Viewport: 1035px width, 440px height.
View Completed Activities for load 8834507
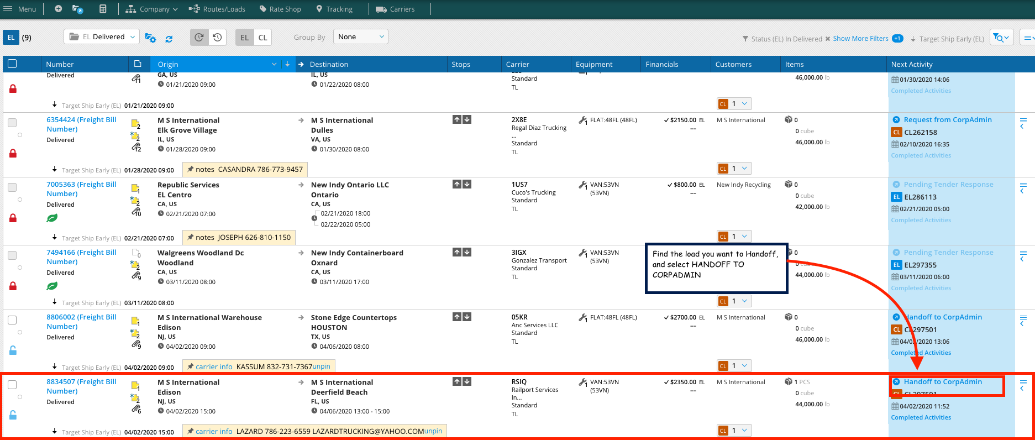(x=921, y=417)
